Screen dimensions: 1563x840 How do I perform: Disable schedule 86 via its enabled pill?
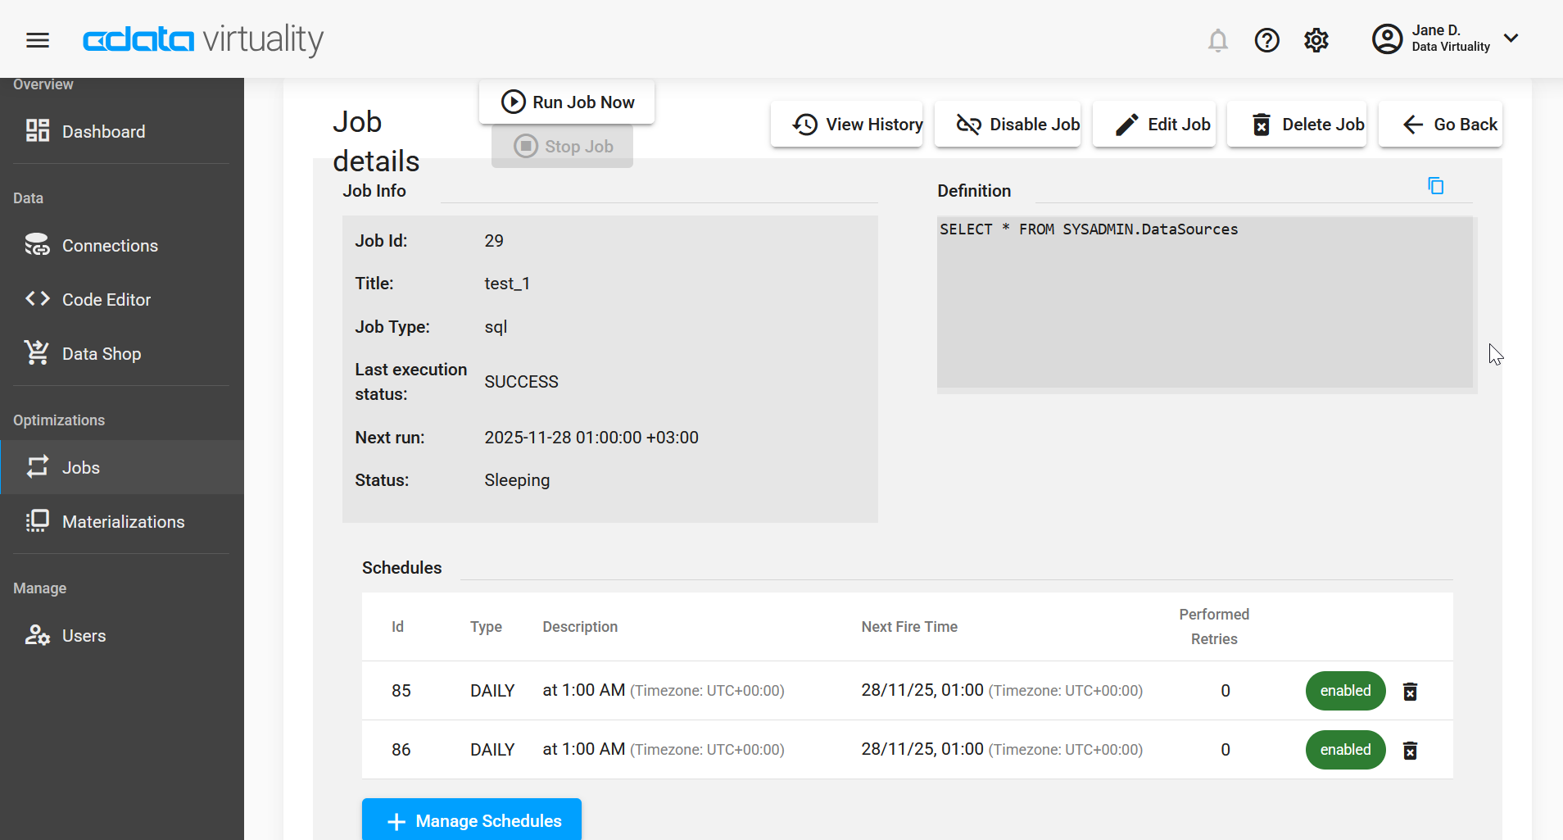pyautogui.click(x=1344, y=749)
